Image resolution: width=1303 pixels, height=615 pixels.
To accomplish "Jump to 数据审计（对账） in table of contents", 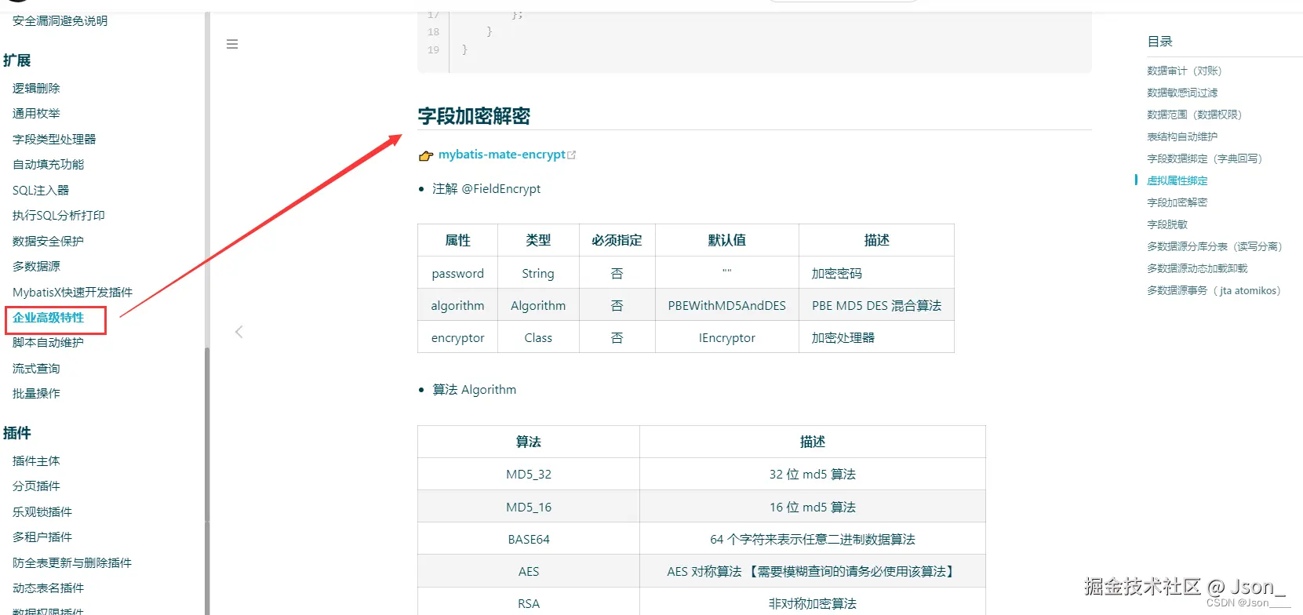I will point(1185,71).
